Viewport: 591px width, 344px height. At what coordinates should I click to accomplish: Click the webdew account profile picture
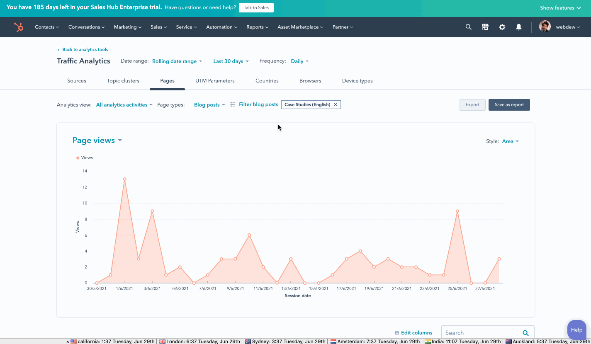545,27
